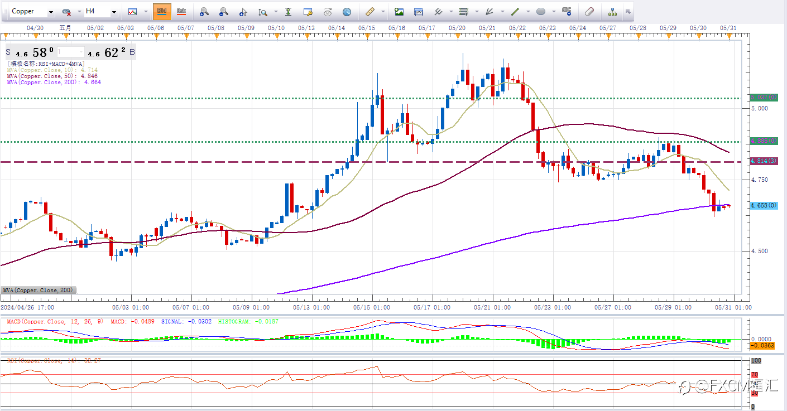This screenshot has height=411, width=787.
Task: Select the ellipse shape tool
Action: tap(541, 11)
